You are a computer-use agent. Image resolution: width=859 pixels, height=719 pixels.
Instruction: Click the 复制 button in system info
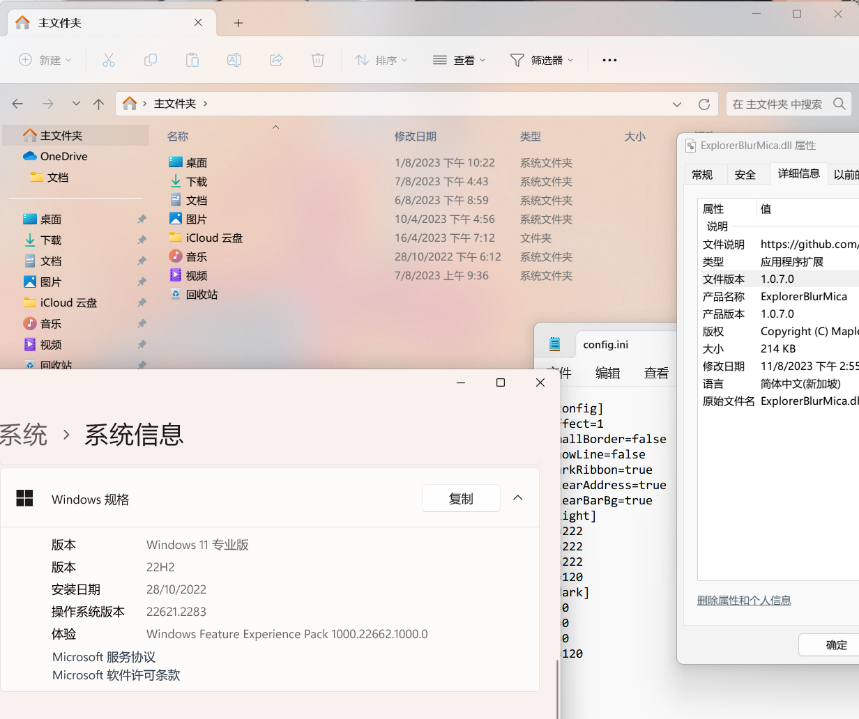(461, 497)
